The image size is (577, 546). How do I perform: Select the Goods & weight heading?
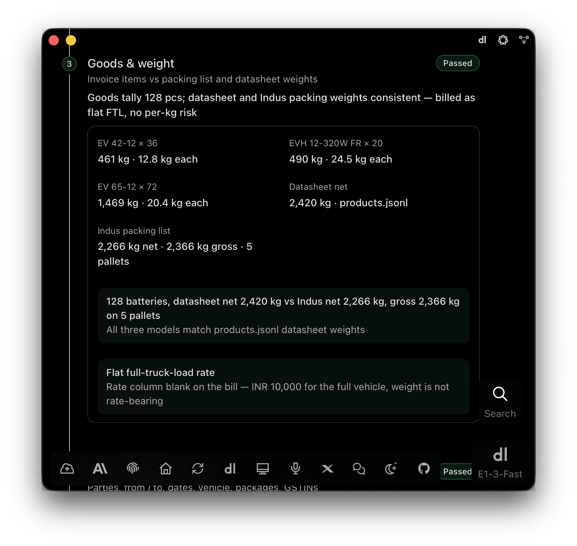pos(131,63)
